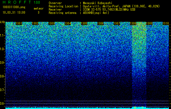Click the 1.0 kHz axis label
This screenshot has width=171, height=109.
(x=2, y=49)
